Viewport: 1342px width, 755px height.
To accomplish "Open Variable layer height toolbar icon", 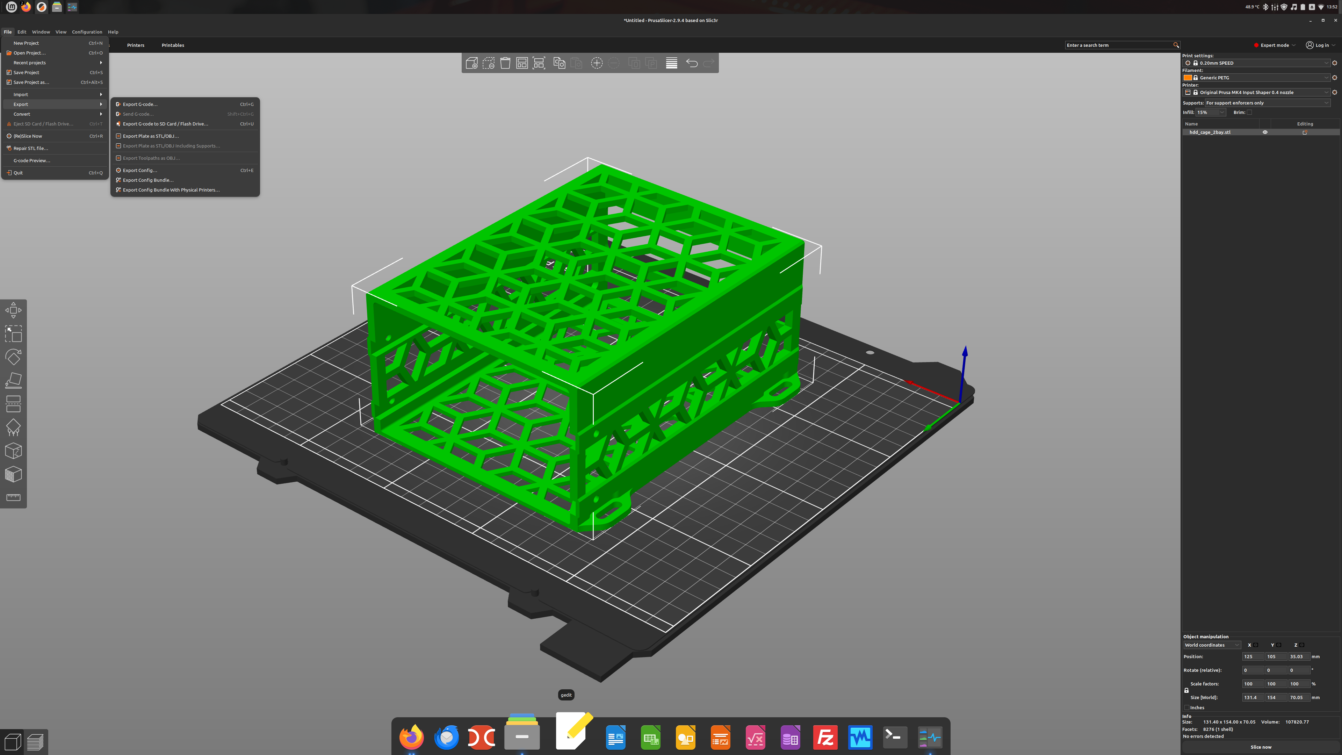I will click(671, 63).
